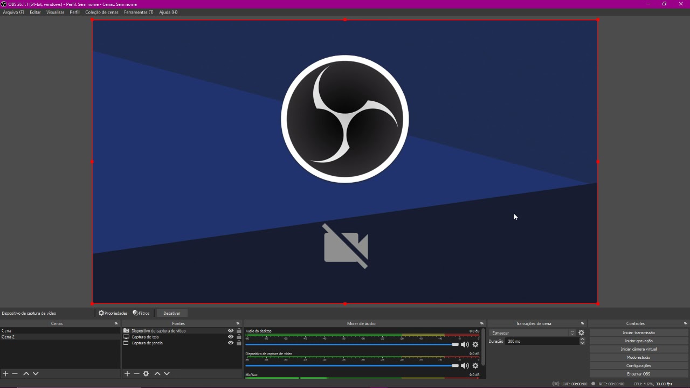Add a new source with the plus icon in Fontes
Screen dimensions: 690x388
[x=127, y=373]
